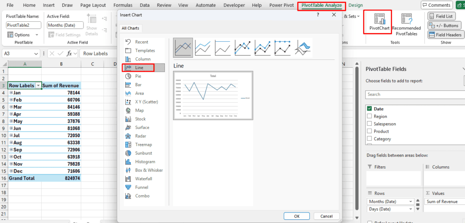This screenshot has width=465, height=223.
Task: Choose the Column chart category
Action: 144,59
